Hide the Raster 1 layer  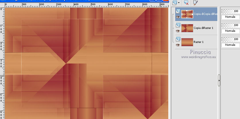178,45
